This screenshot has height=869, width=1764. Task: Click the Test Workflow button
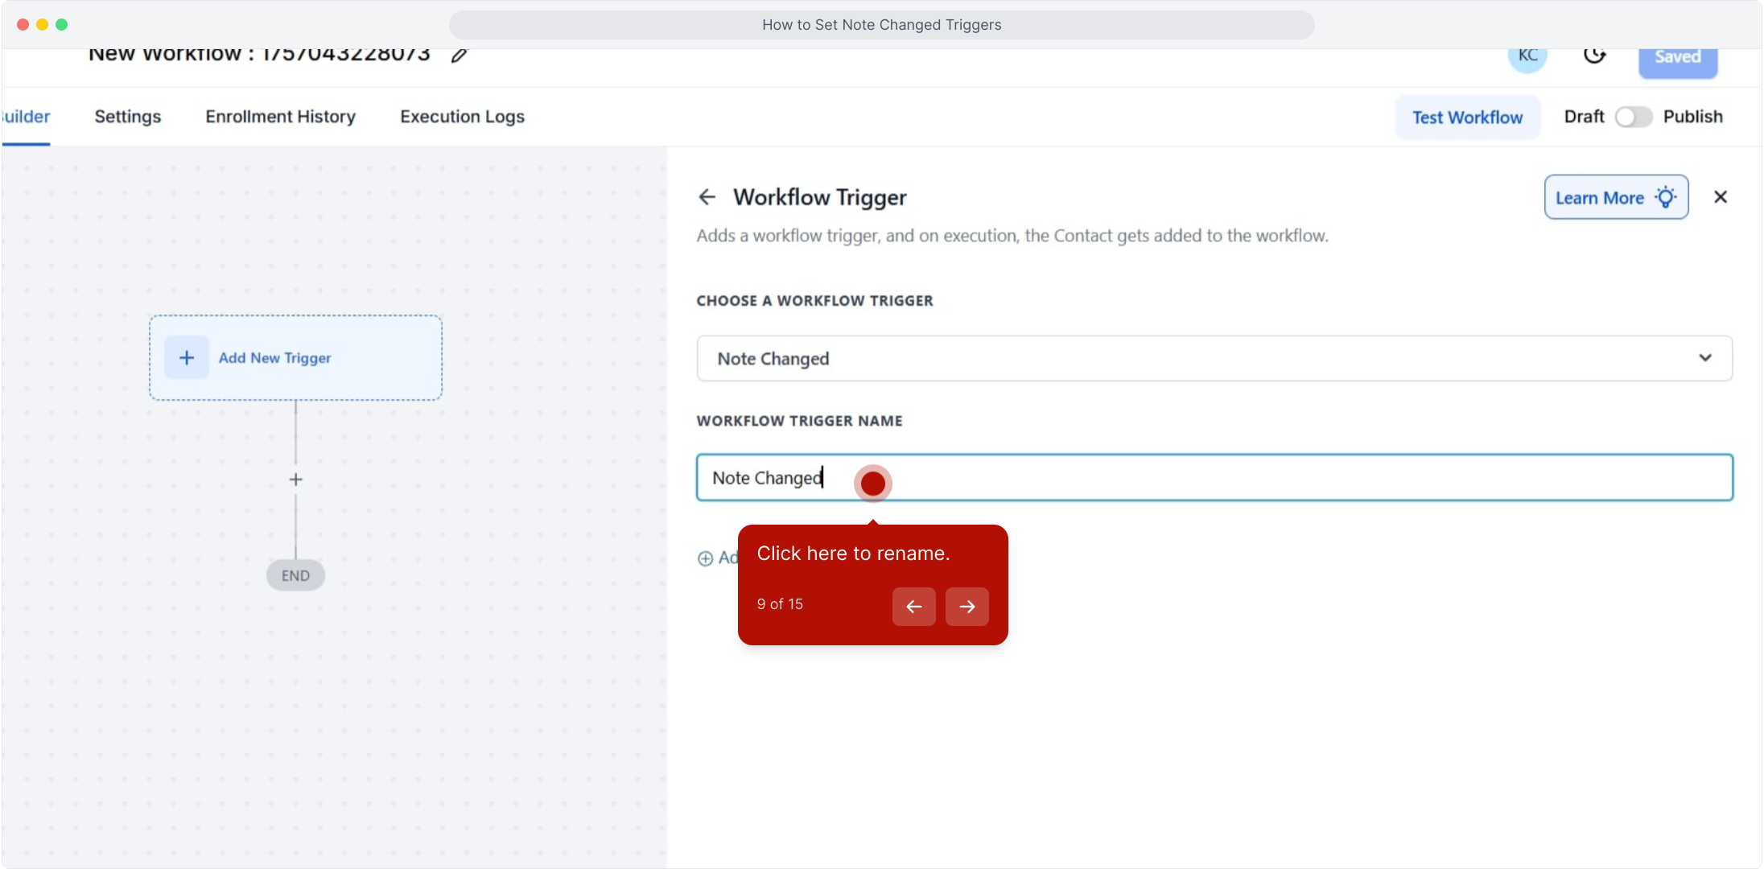pyautogui.click(x=1467, y=117)
